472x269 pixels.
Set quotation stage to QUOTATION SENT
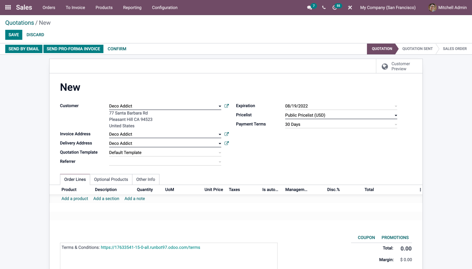coord(417,49)
